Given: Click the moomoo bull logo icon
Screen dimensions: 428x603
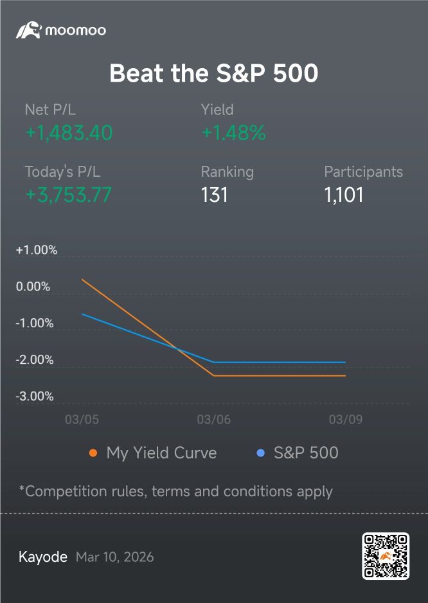Looking at the screenshot, I should pyautogui.click(x=28, y=30).
